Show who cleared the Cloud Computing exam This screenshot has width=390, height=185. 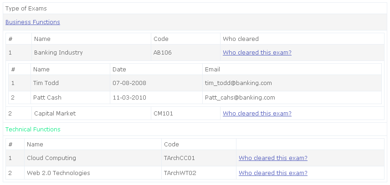click(273, 158)
